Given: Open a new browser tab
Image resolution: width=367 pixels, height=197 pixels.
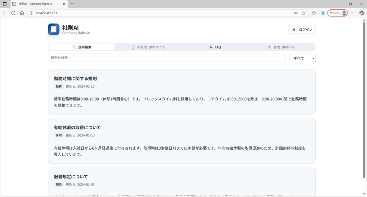Looking at the screenshot, I should pyautogui.click(x=72, y=4).
